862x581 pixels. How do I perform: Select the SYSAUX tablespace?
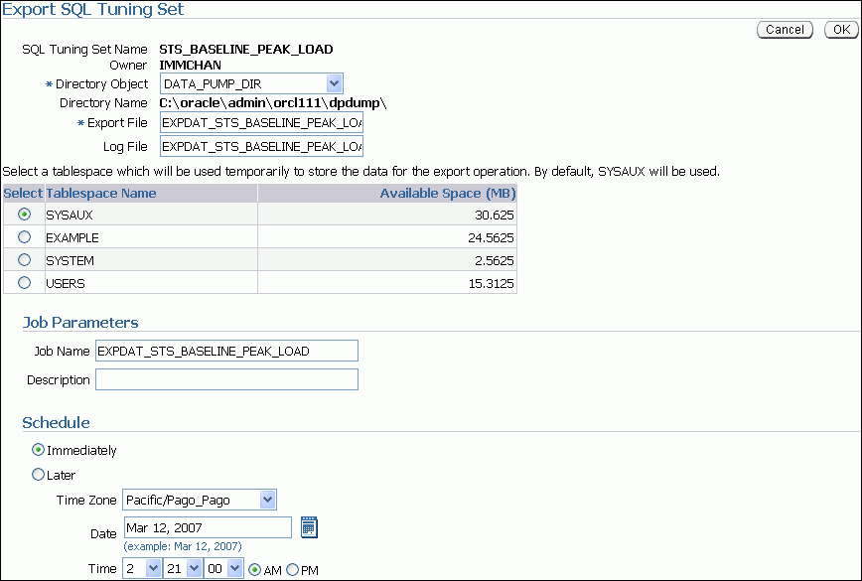pos(23,215)
